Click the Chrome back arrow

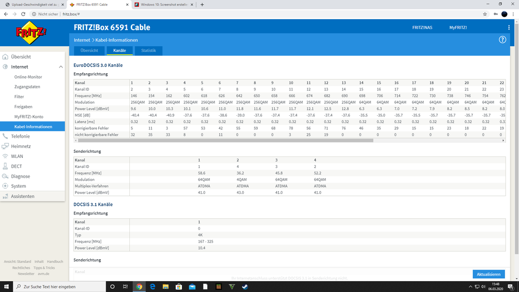pyautogui.click(x=6, y=14)
